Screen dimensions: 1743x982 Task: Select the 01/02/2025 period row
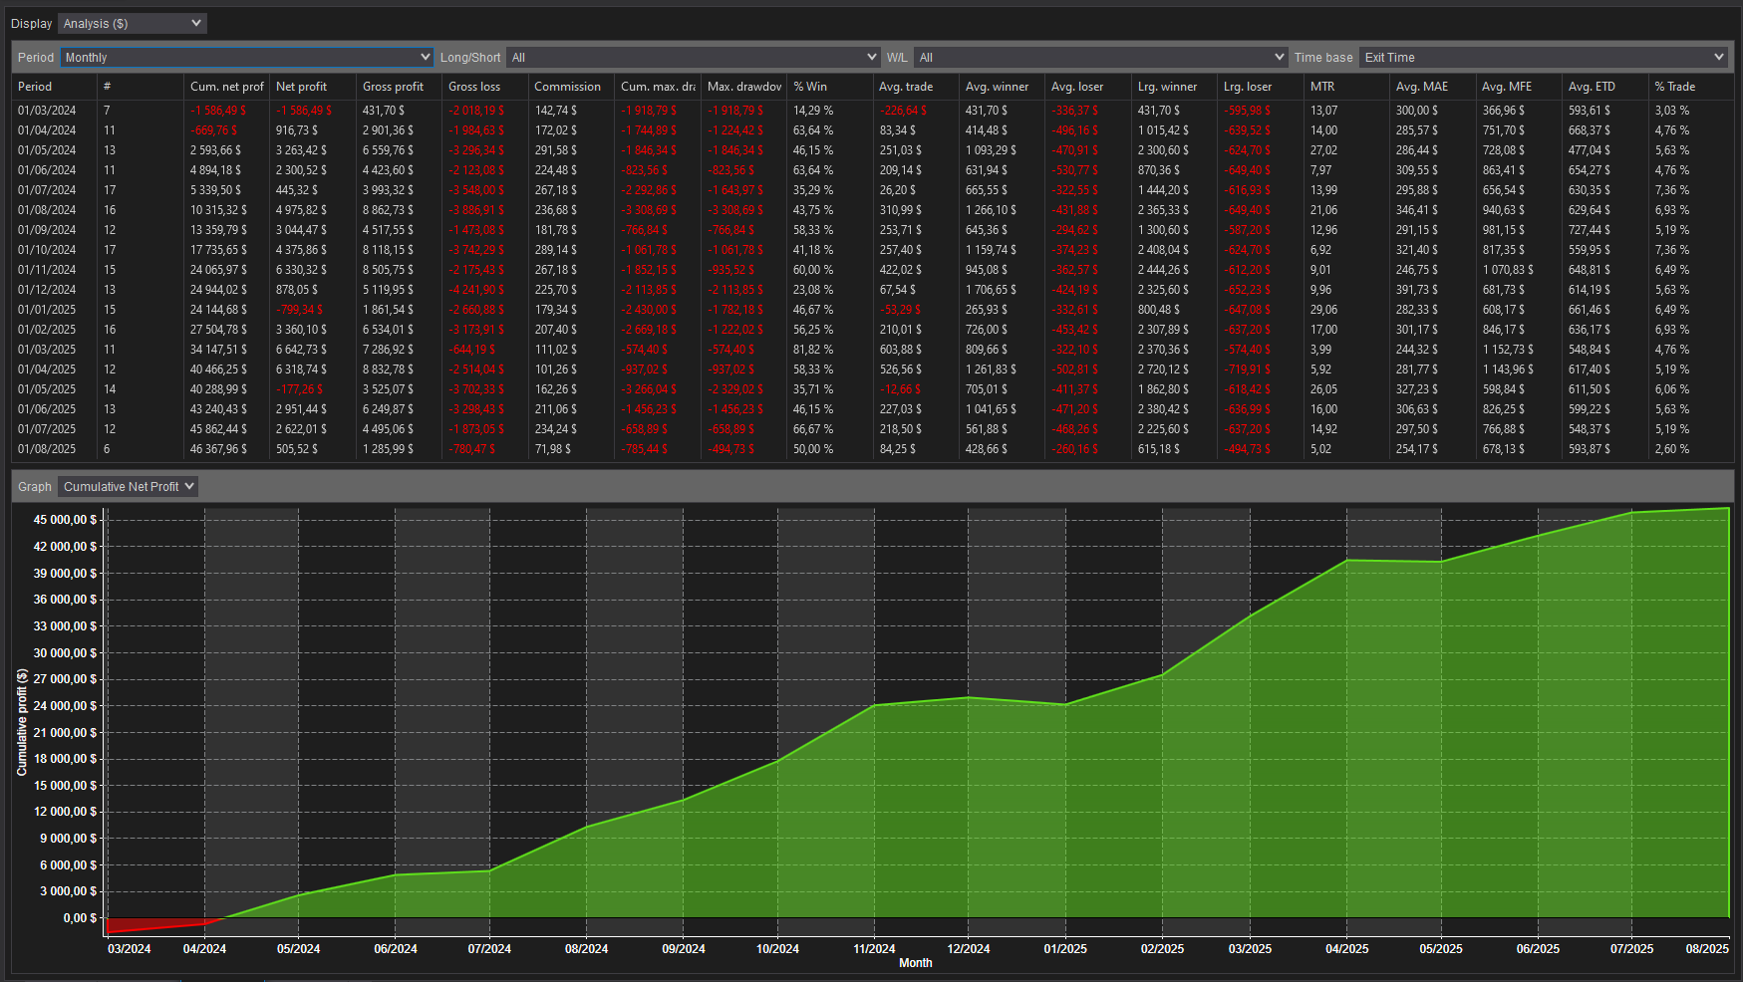pos(872,330)
